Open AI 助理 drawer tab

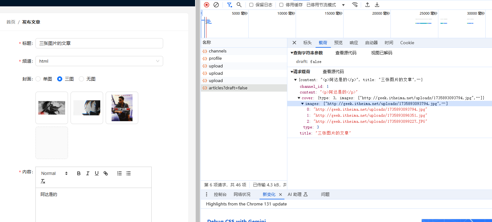pyautogui.click(x=298, y=194)
